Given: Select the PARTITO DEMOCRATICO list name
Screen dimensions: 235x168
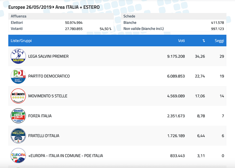Looking at the screenshot, I should click(49, 76).
